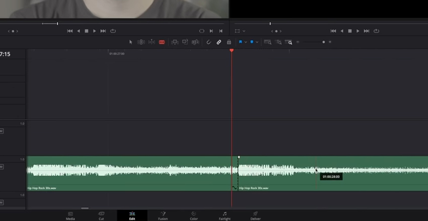The height and width of the screenshot is (221, 428).
Task: Open the blue Flag color dropdown
Action: 245,42
